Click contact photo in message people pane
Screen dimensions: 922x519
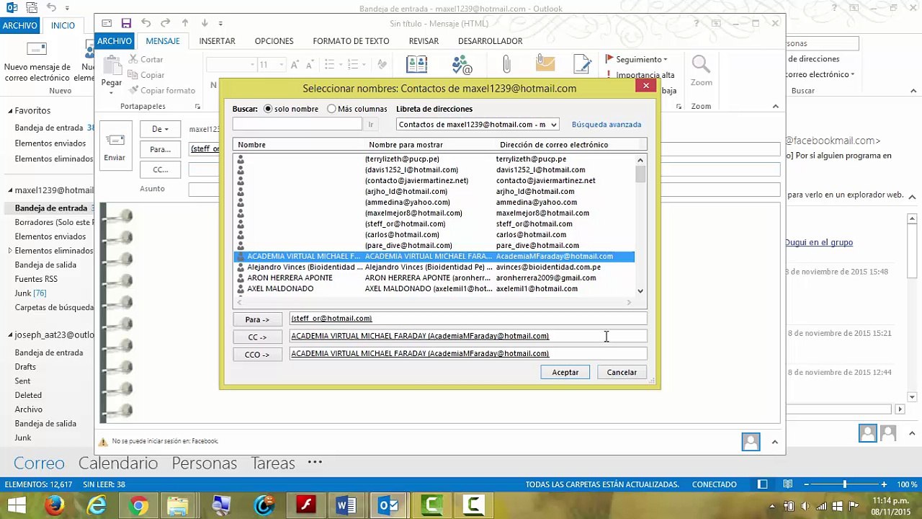coord(751,442)
